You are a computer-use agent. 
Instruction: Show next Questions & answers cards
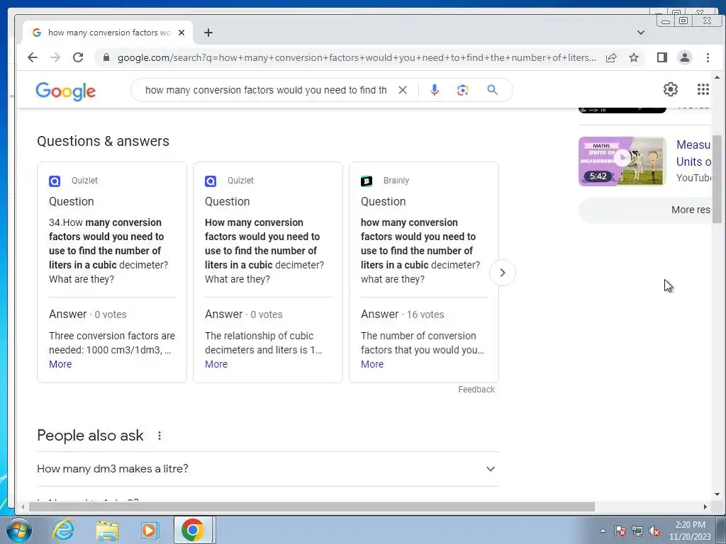pyautogui.click(x=503, y=273)
